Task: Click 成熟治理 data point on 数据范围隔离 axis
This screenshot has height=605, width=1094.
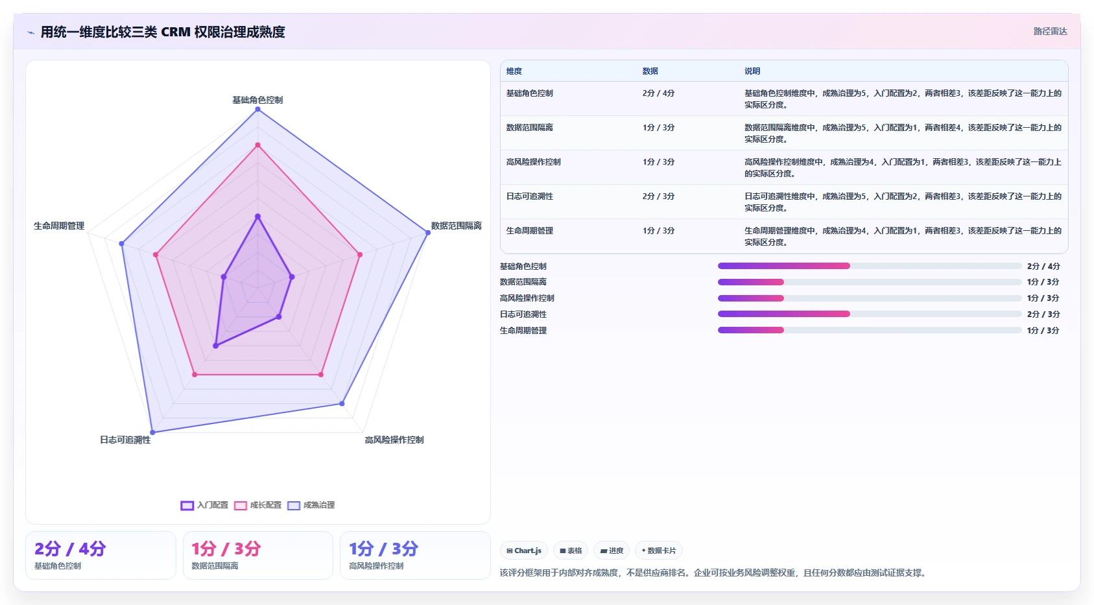Action: pos(428,232)
